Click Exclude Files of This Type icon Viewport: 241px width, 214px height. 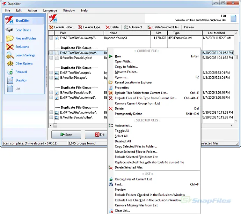pos(111,98)
